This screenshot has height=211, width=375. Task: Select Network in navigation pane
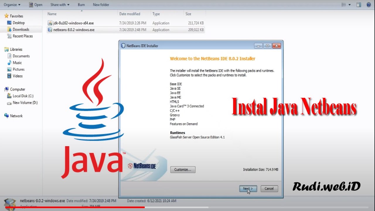(16, 116)
